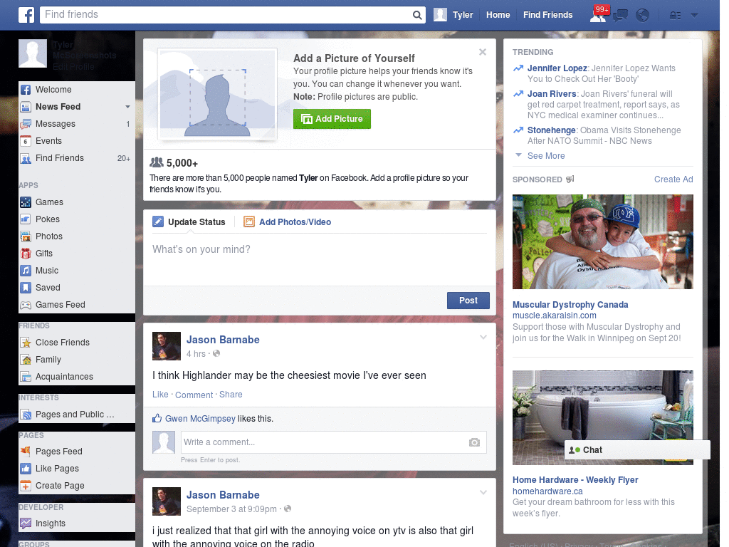Open the Stonehenge trending topic
This screenshot has height=547, width=729.
[x=552, y=130]
